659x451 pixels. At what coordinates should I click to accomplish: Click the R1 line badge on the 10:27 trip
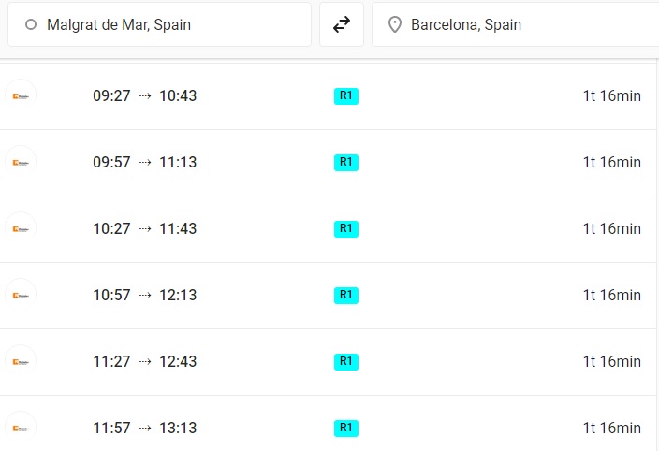(346, 229)
